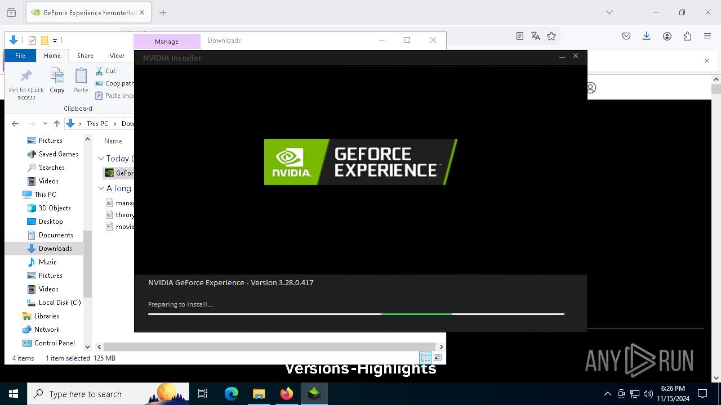Open the Firefox Downloads panel
Image resolution: width=721 pixels, height=405 pixels.
(x=647, y=36)
